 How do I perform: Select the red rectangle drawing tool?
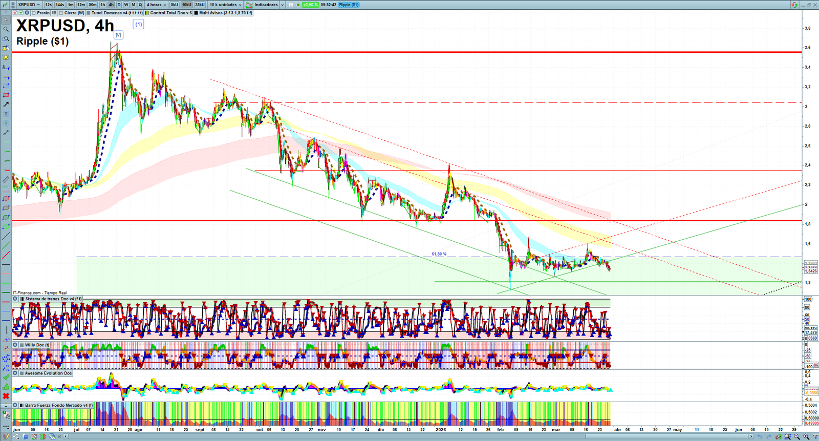(x=6, y=95)
